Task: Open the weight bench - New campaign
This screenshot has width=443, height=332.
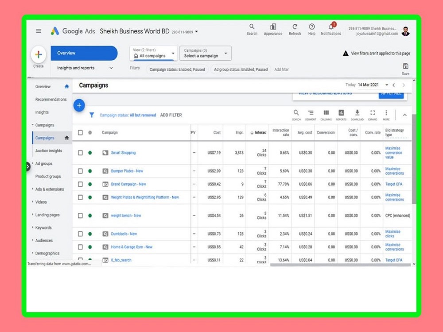Action: coord(126,216)
